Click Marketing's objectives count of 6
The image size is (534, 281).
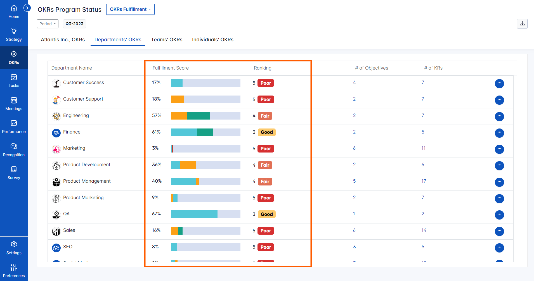[354, 148]
